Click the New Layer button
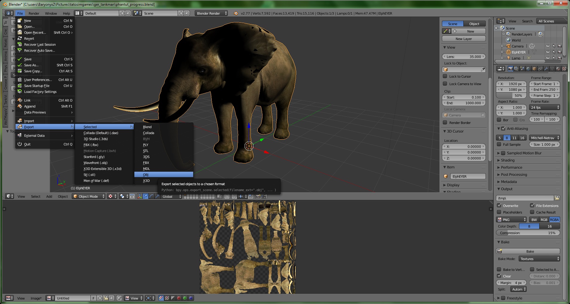The image size is (570, 304). pos(463,39)
